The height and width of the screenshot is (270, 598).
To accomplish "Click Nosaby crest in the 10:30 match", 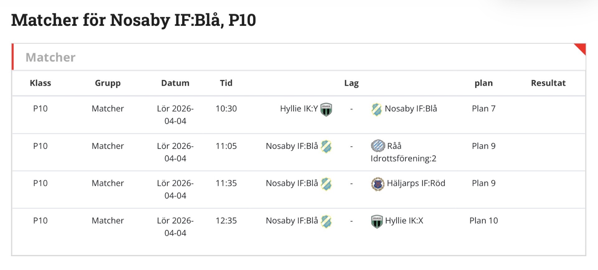I will [377, 109].
